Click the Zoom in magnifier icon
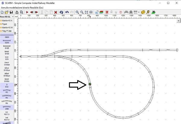Image resolution: width=181 pixels, height=124 pixels. pos(77,12)
